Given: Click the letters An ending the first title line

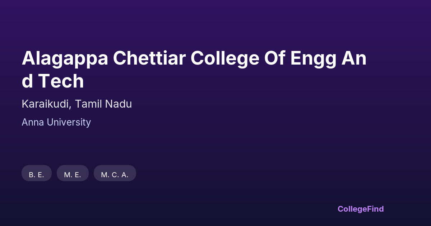Looking at the screenshot, I should [x=353, y=58].
